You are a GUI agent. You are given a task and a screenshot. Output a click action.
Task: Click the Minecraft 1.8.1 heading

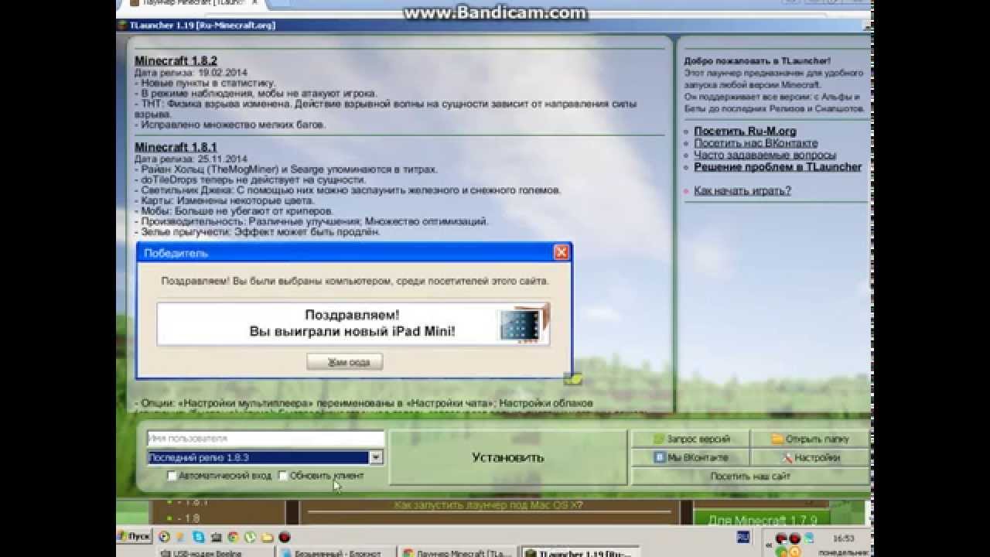coord(176,147)
